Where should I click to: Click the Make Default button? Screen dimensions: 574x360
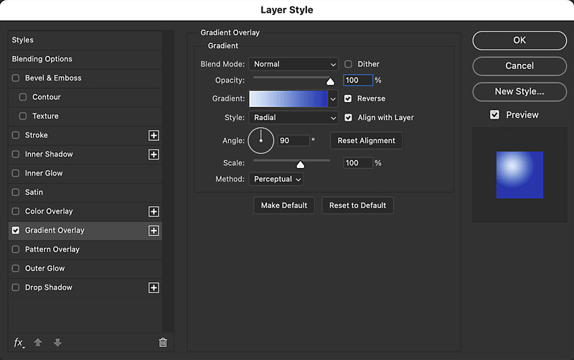(x=284, y=206)
